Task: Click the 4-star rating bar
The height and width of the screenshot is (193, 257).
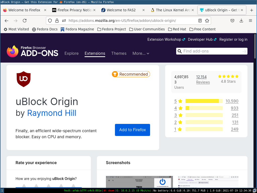Action: 204,108
